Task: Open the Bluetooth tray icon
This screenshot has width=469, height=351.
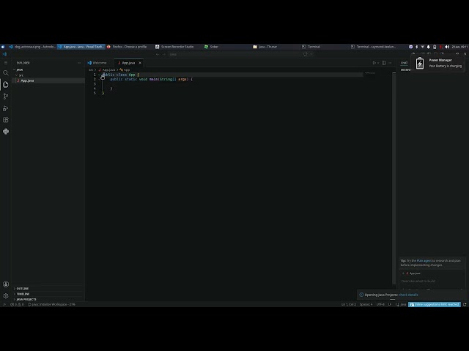Action: pyautogui.click(x=416, y=47)
